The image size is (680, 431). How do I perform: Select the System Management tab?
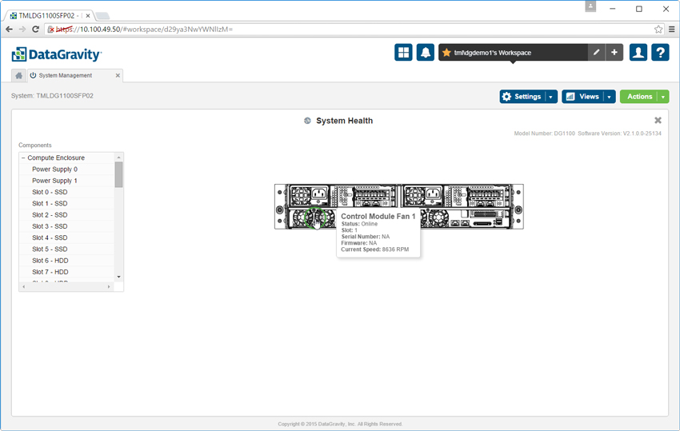pyautogui.click(x=75, y=75)
